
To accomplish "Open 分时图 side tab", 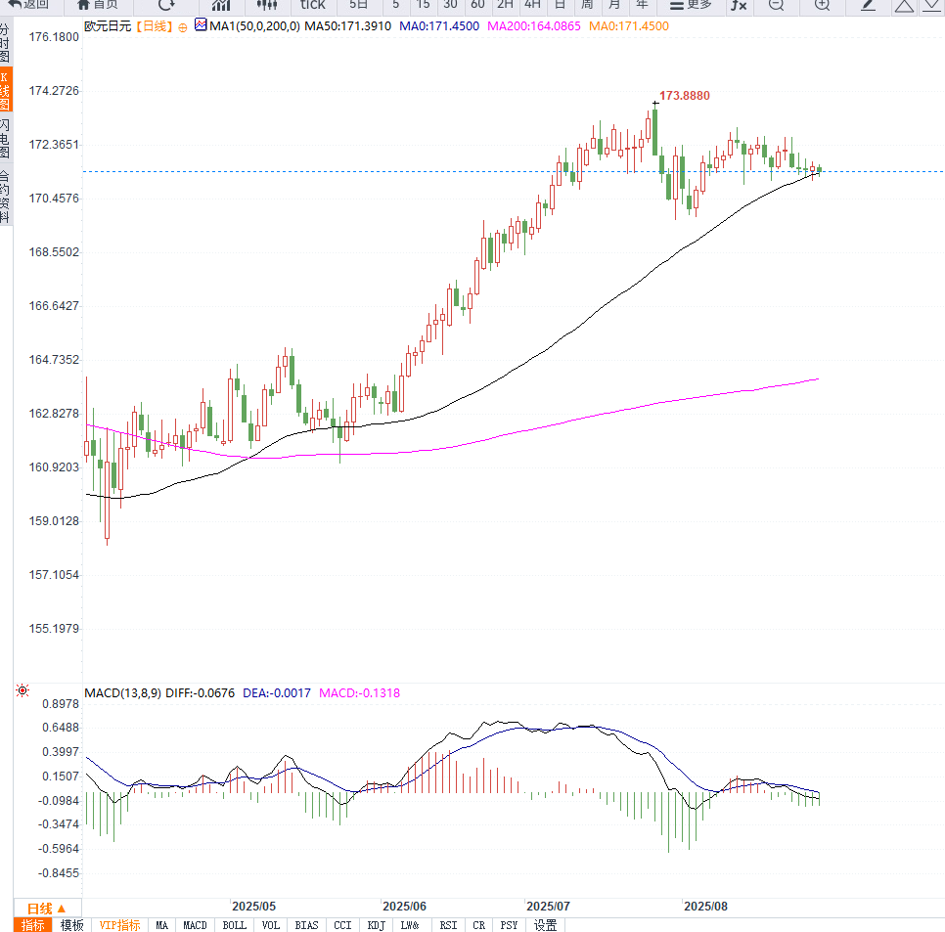I will (6, 43).
